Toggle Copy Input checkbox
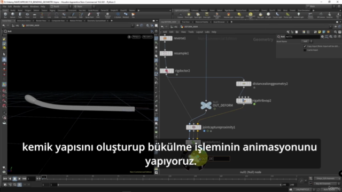Image resolution: width=342 pixels, height=192 pixels. pos(305,46)
